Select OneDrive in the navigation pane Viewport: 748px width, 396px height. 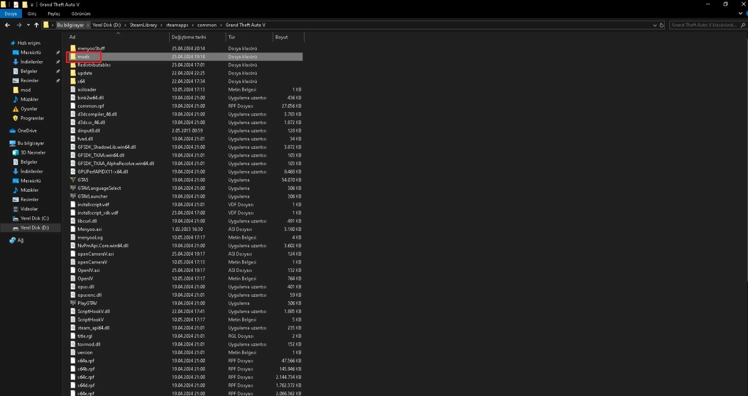(27, 131)
